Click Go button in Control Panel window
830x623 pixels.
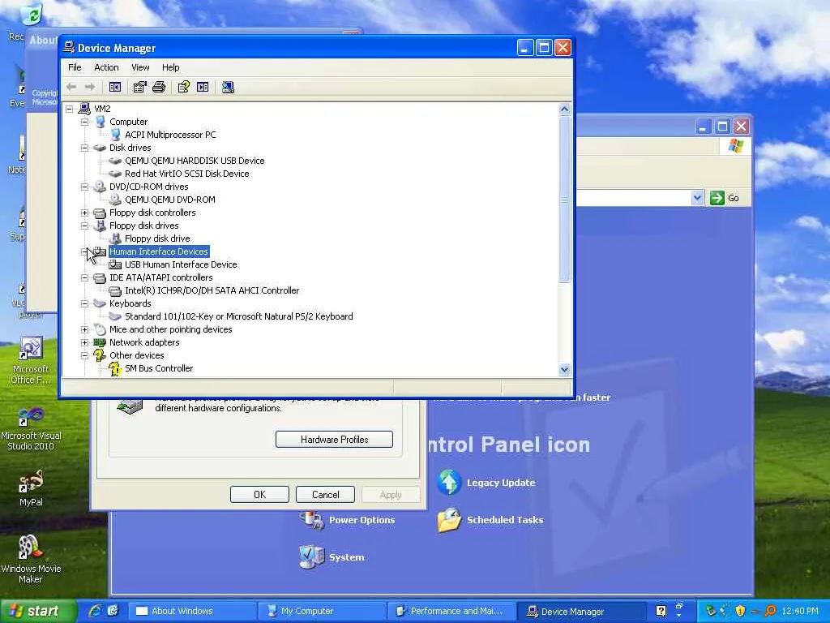(725, 198)
